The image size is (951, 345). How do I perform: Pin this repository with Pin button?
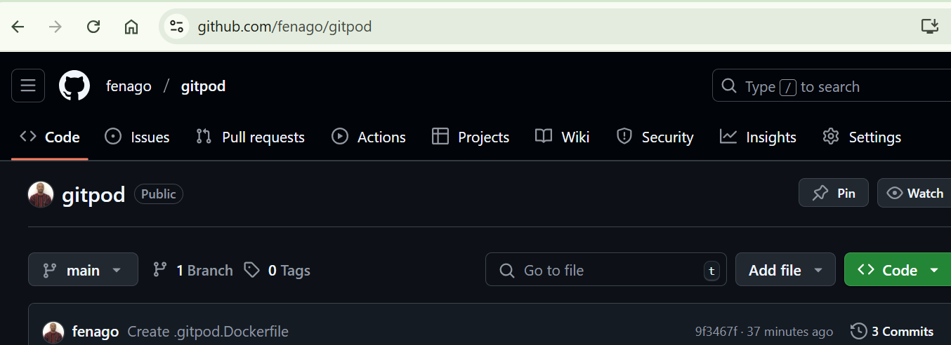click(834, 193)
